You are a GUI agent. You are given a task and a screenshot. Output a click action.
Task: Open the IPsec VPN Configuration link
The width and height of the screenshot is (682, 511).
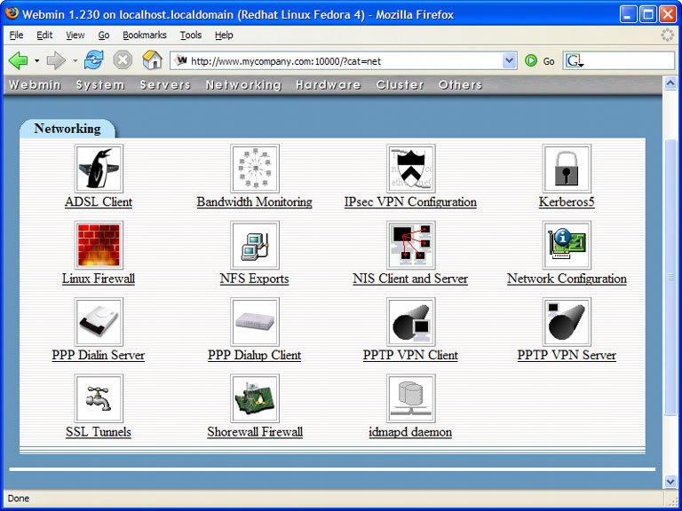pos(410,202)
